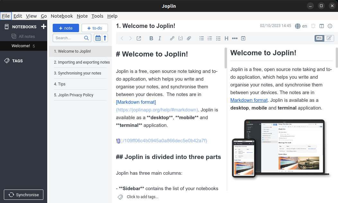This screenshot has width=338, height=203.
Task: Open the sort notes by field calendar button
Action: pos(98,38)
